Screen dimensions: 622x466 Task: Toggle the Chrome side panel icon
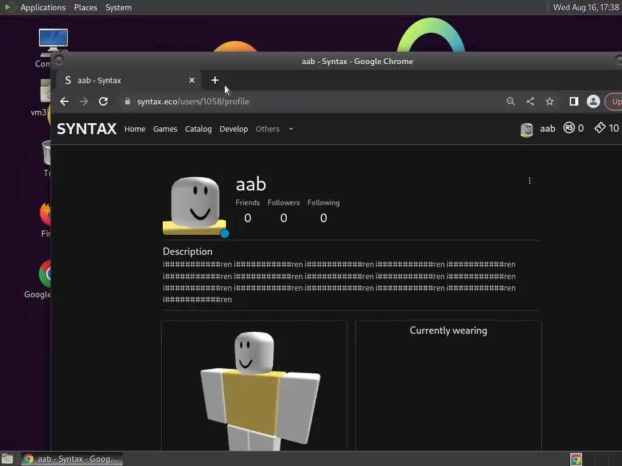573,101
